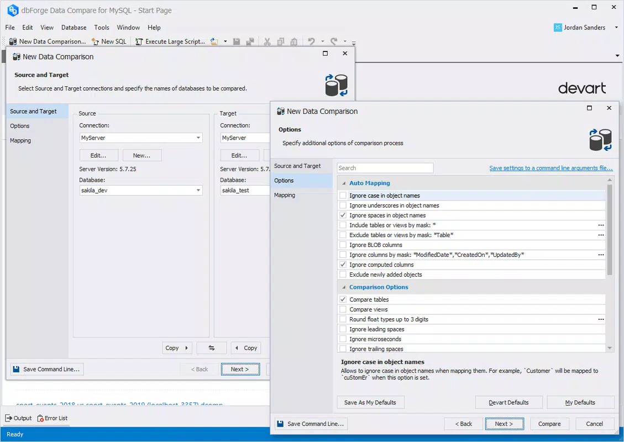Click the Jordan Sanders account avatar icon
The width and height of the screenshot is (624, 442).
pyautogui.click(x=558, y=28)
